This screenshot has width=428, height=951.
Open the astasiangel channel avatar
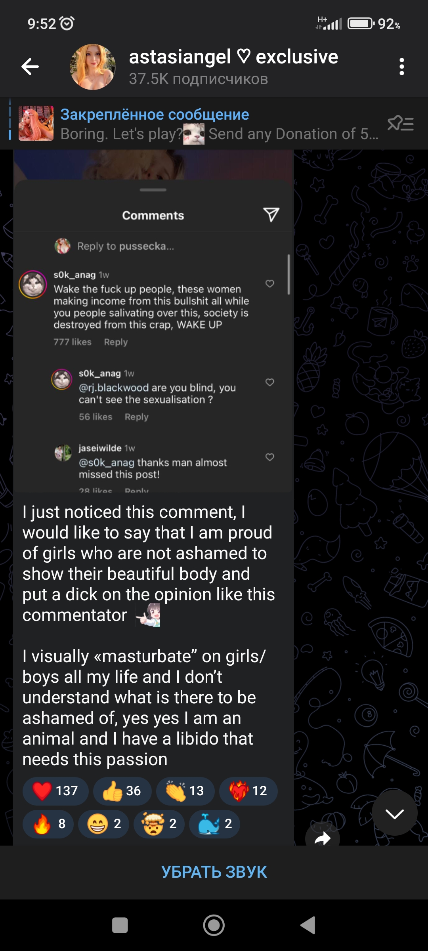[93, 67]
